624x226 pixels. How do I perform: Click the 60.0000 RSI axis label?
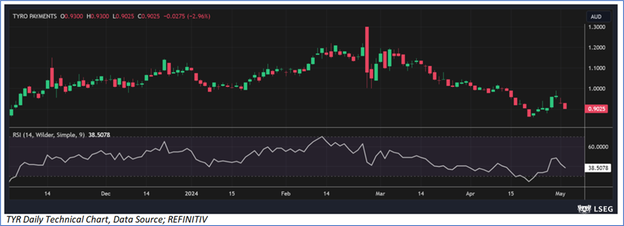click(599, 147)
